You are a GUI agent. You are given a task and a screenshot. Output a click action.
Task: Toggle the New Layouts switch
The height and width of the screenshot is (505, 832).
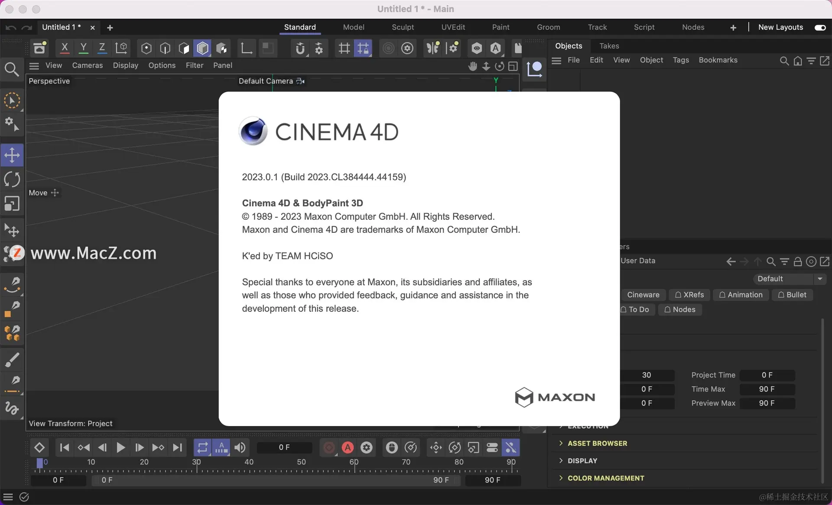pos(820,27)
